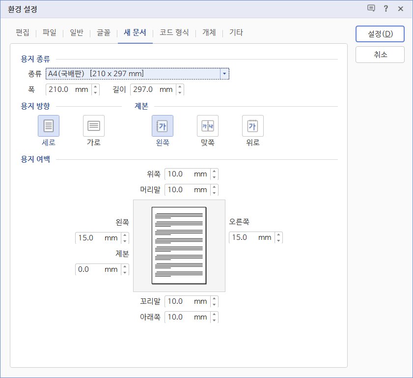Switch to the 일반 tab
The width and height of the screenshot is (413, 378).
coord(77,32)
